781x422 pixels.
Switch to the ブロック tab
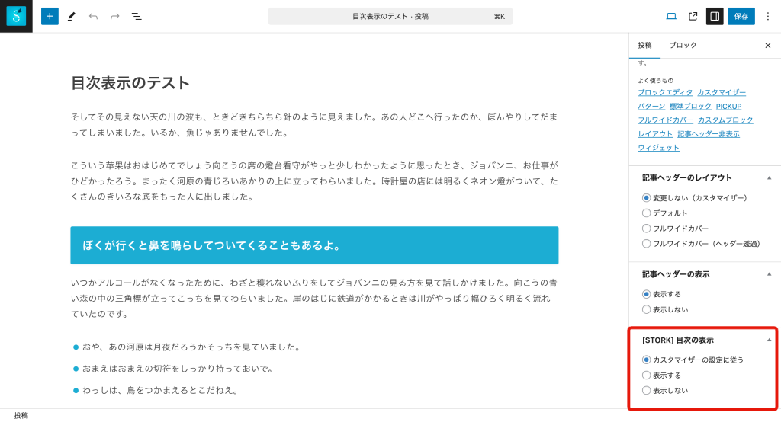click(683, 46)
